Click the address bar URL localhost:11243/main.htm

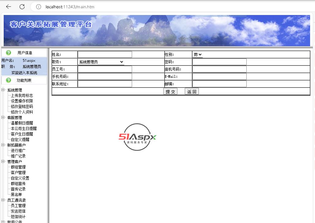(x=70, y=7)
